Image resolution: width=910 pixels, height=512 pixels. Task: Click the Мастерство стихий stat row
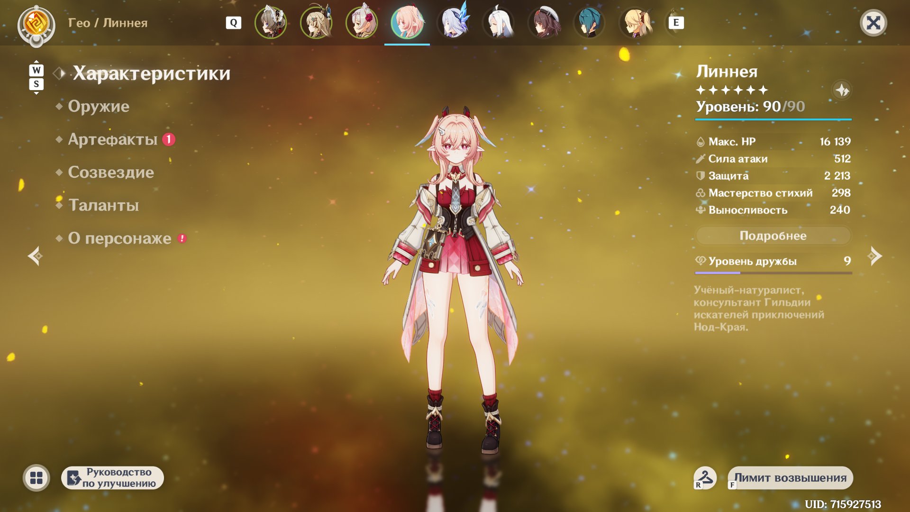click(773, 192)
